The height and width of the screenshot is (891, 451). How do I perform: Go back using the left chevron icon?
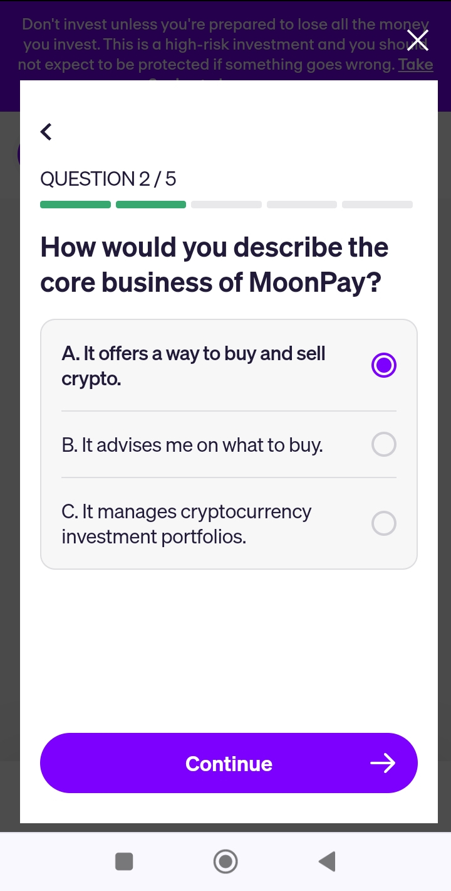(46, 132)
